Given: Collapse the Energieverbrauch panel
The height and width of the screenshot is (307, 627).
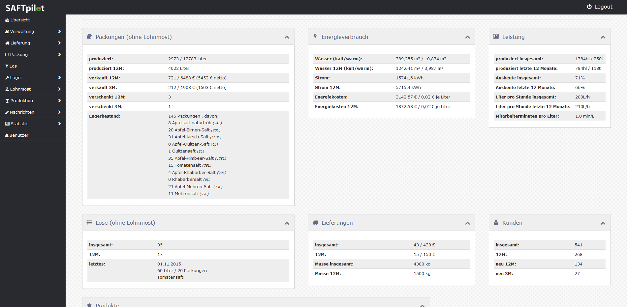Looking at the screenshot, I should 467,37.
